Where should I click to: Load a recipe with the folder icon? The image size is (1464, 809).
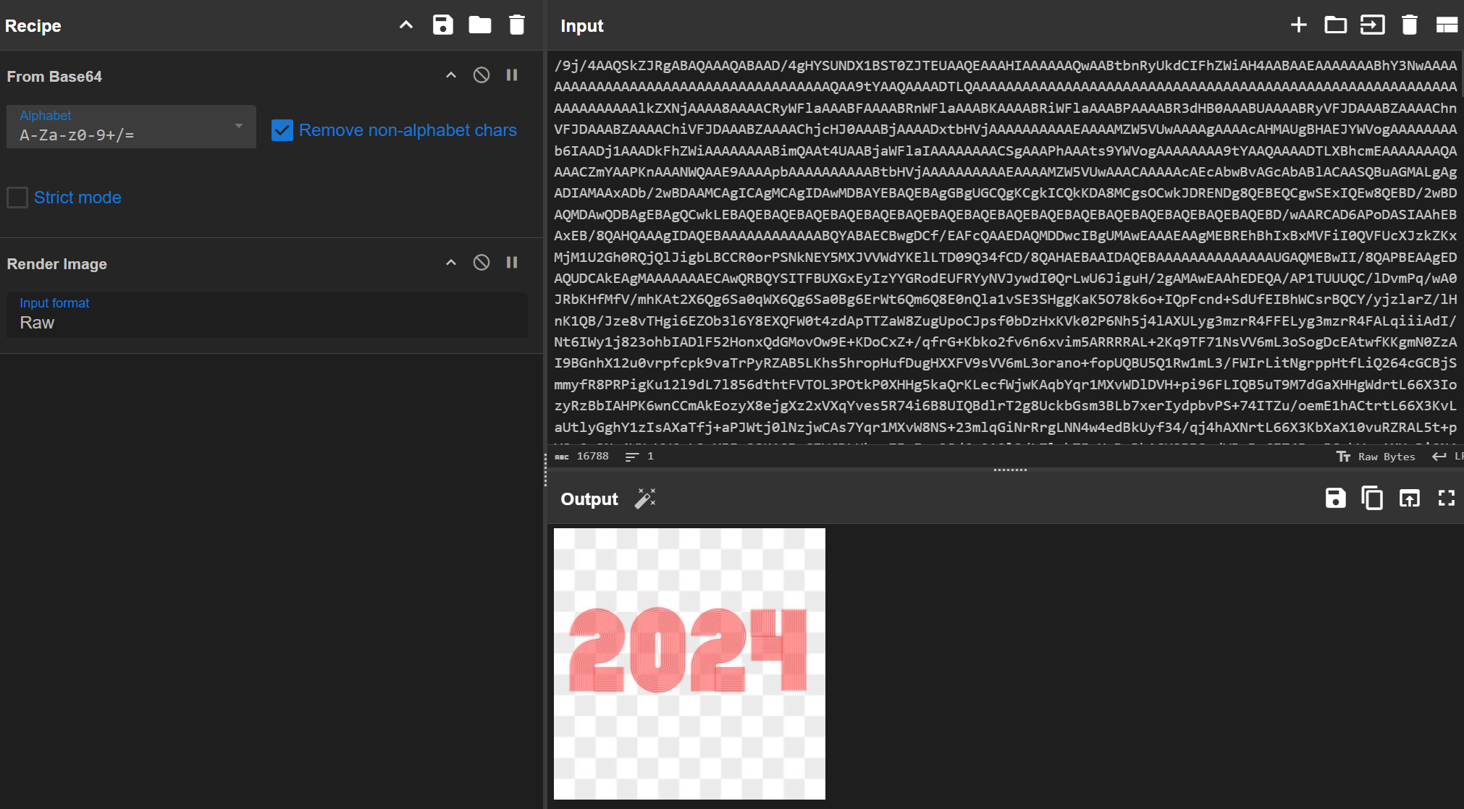coord(479,25)
